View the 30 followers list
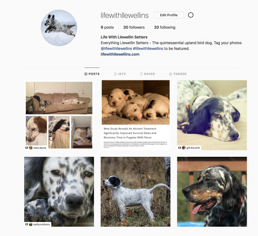The image size is (258, 236). [134, 27]
